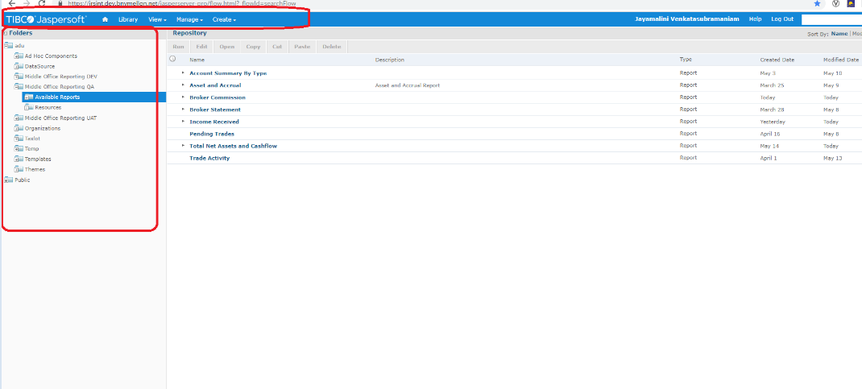Open the View dropdown menu

(x=157, y=19)
